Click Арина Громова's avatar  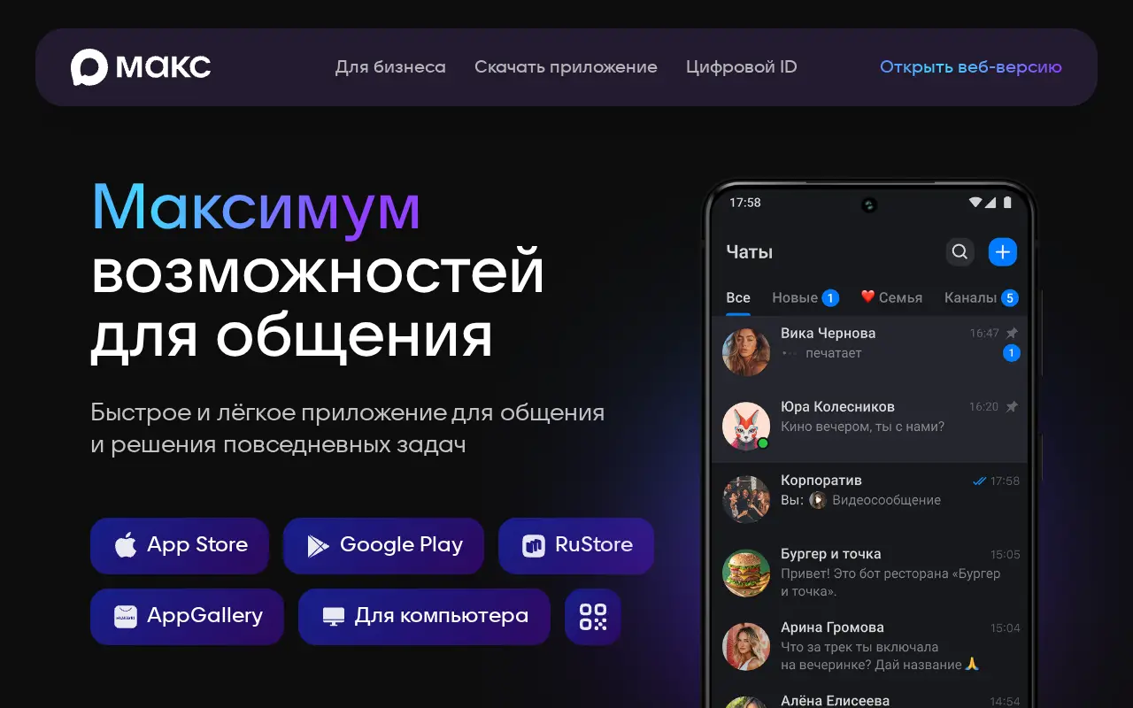tap(746, 646)
